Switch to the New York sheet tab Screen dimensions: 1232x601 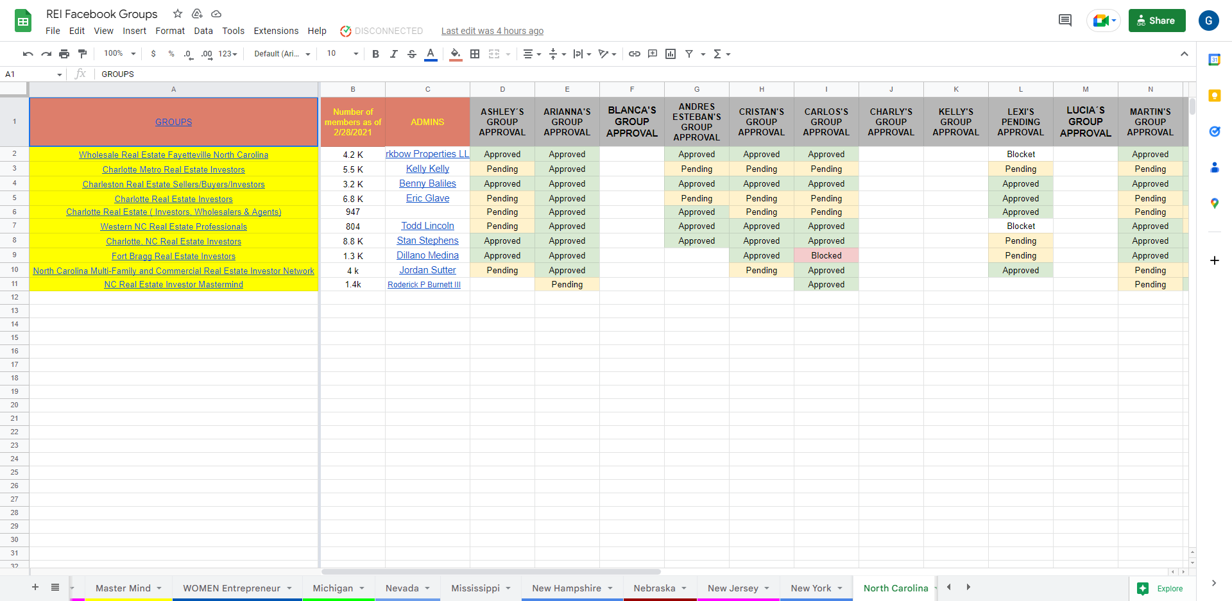point(816,588)
